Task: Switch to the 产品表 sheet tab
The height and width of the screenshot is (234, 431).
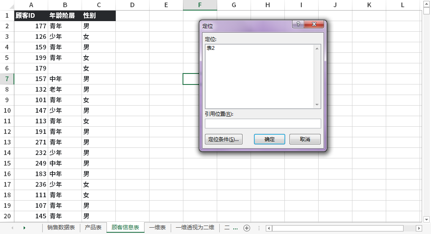Action: (93, 227)
